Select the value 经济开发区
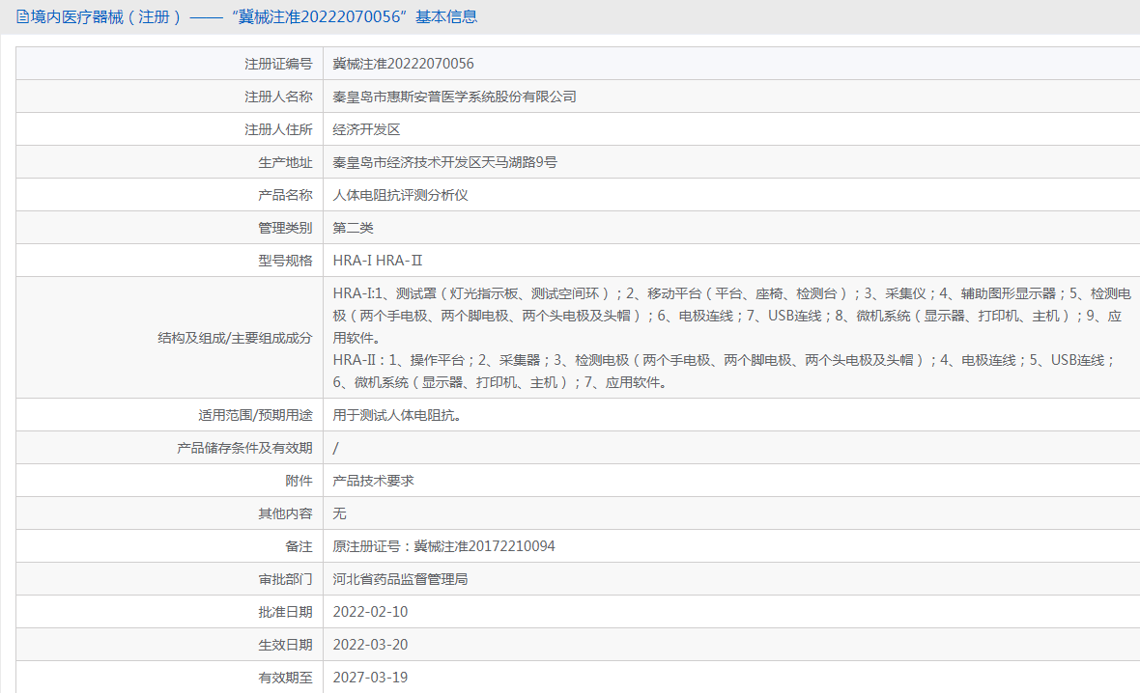1140x693 pixels. 366,129
